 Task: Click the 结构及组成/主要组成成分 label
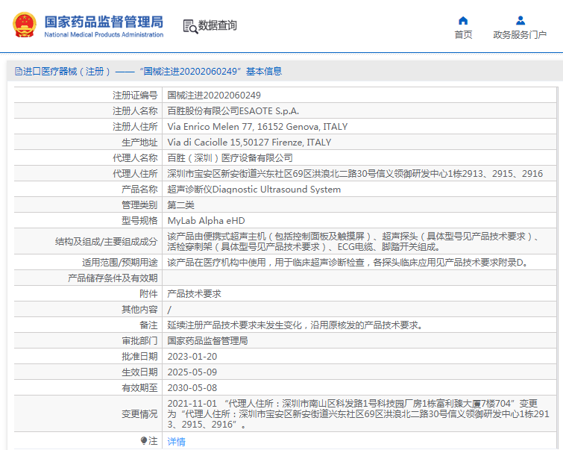(107, 242)
